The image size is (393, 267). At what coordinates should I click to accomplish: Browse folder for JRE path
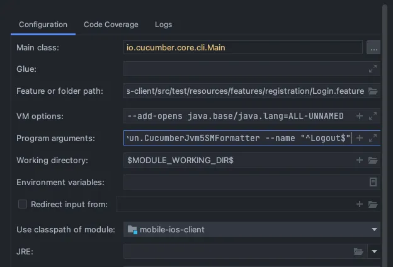358,251
